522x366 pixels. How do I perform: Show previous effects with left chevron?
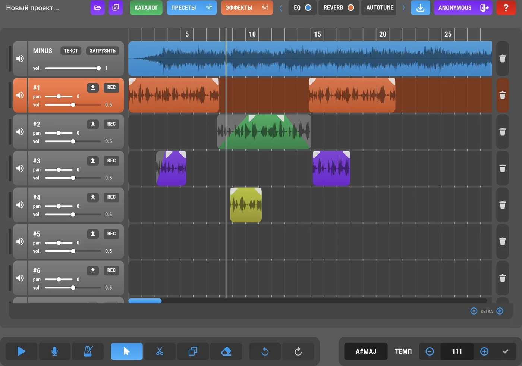pyautogui.click(x=281, y=8)
